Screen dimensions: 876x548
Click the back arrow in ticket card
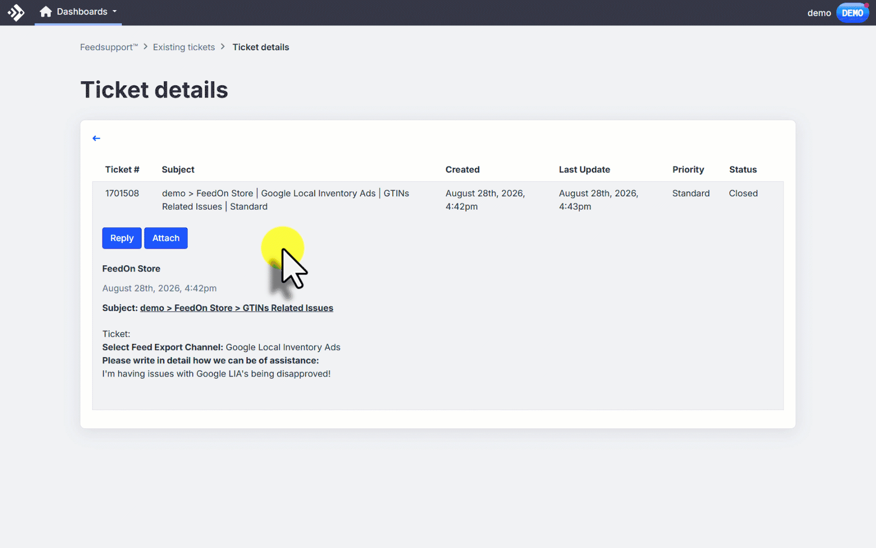pyautogui.click(x=96, y=138)
